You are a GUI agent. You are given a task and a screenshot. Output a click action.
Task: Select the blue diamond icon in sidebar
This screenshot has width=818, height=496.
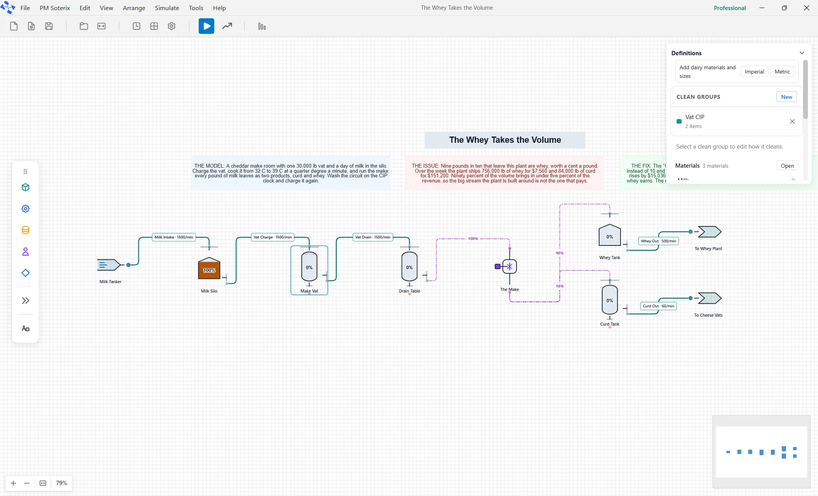tap(25, 273)
